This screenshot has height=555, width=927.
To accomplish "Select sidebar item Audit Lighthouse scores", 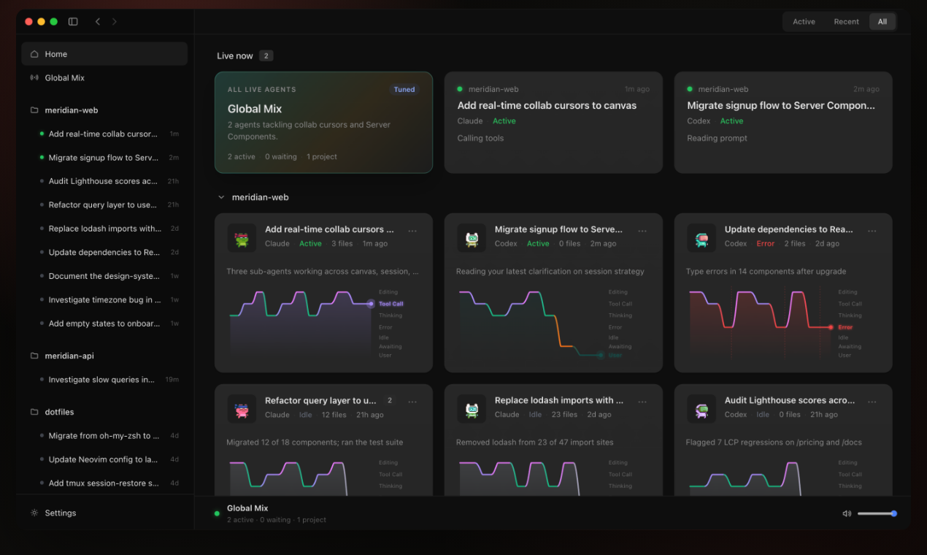I will pyautogui.click(x=104, y=181).
